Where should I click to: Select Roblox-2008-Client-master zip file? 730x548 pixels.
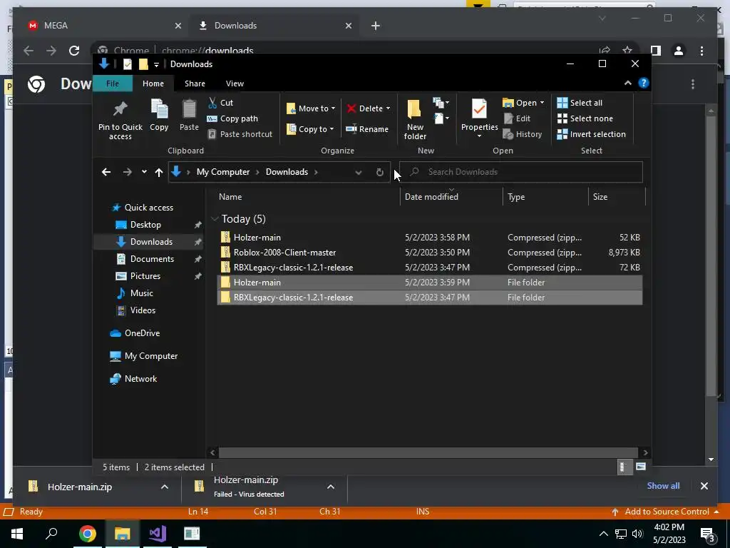(x=429, y=252)
